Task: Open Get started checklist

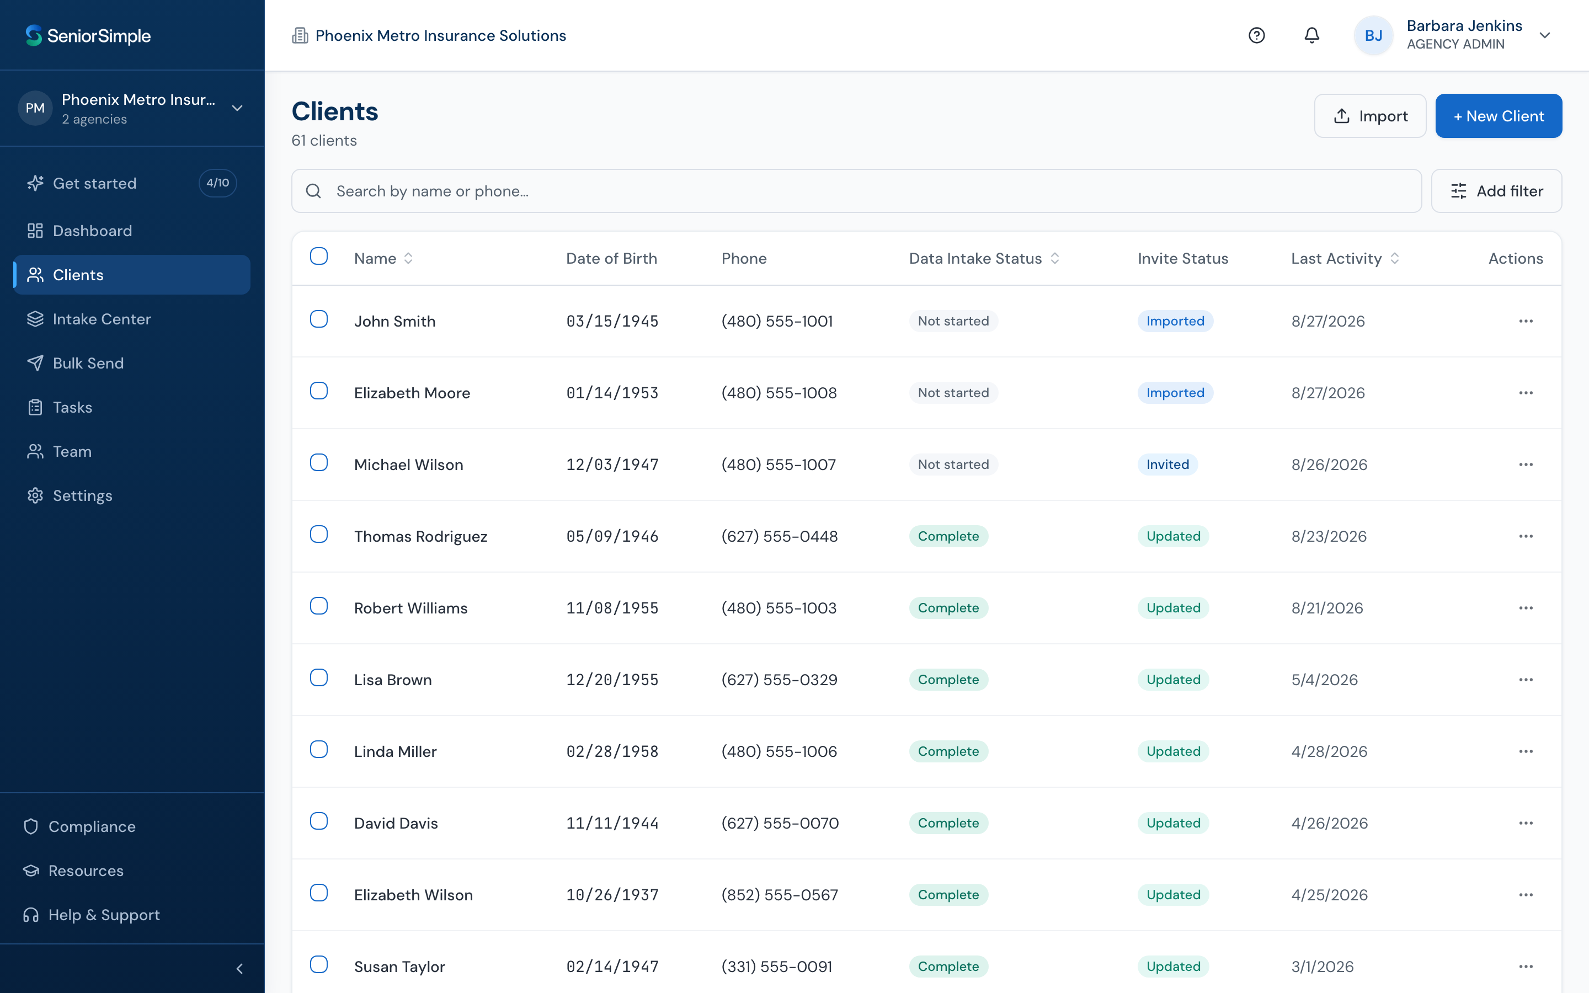Action: click(131, 183)
